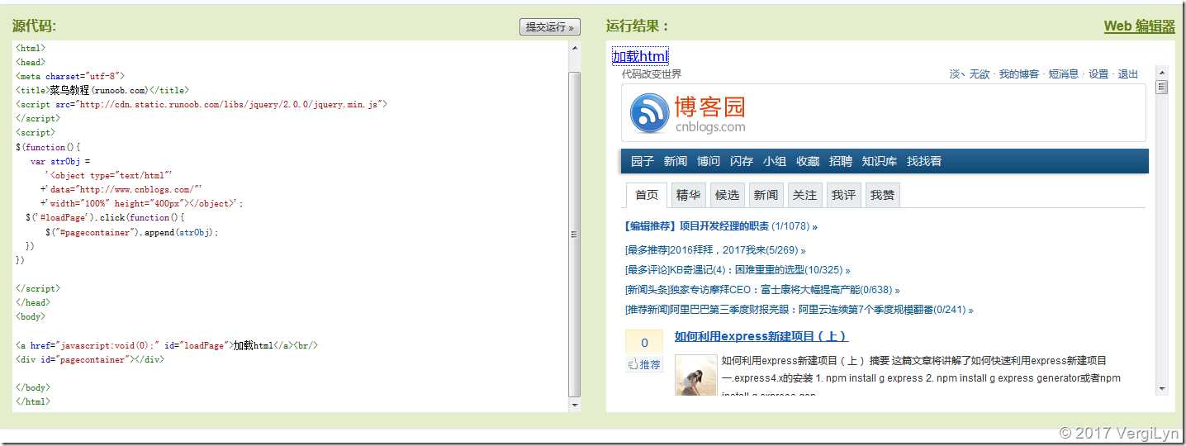Image resolution: width=1186 pixels, height=446 pixels.
Task: Select the 候选 tab
Action: point(727,195)
